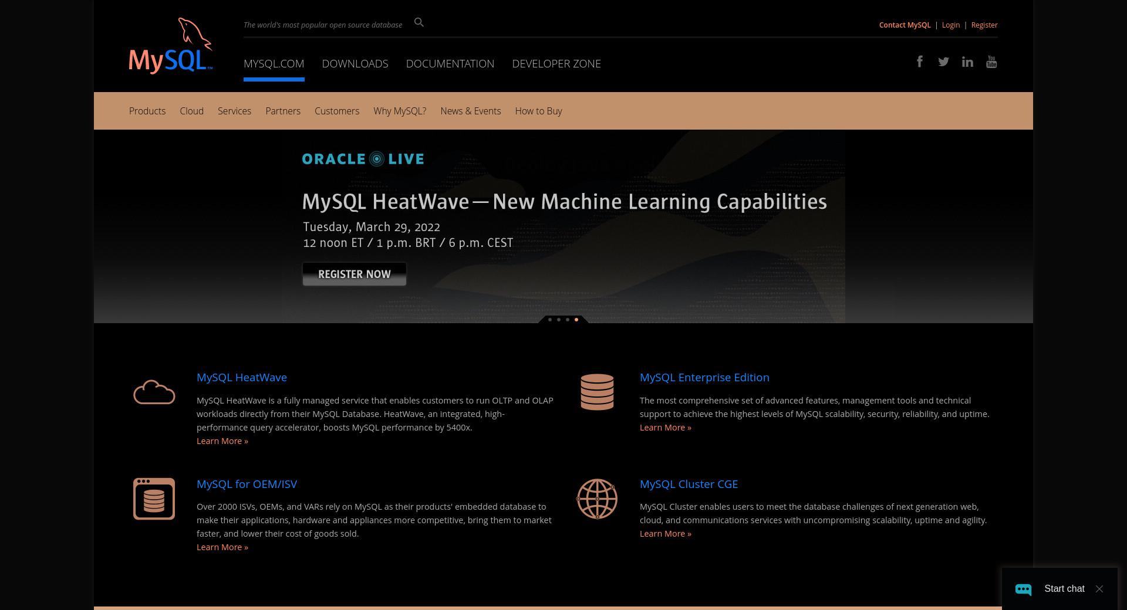Click the MySQL dolphin logo
Image resolution: width=1127 pixels, height=610 pixels.
(170, 46)
